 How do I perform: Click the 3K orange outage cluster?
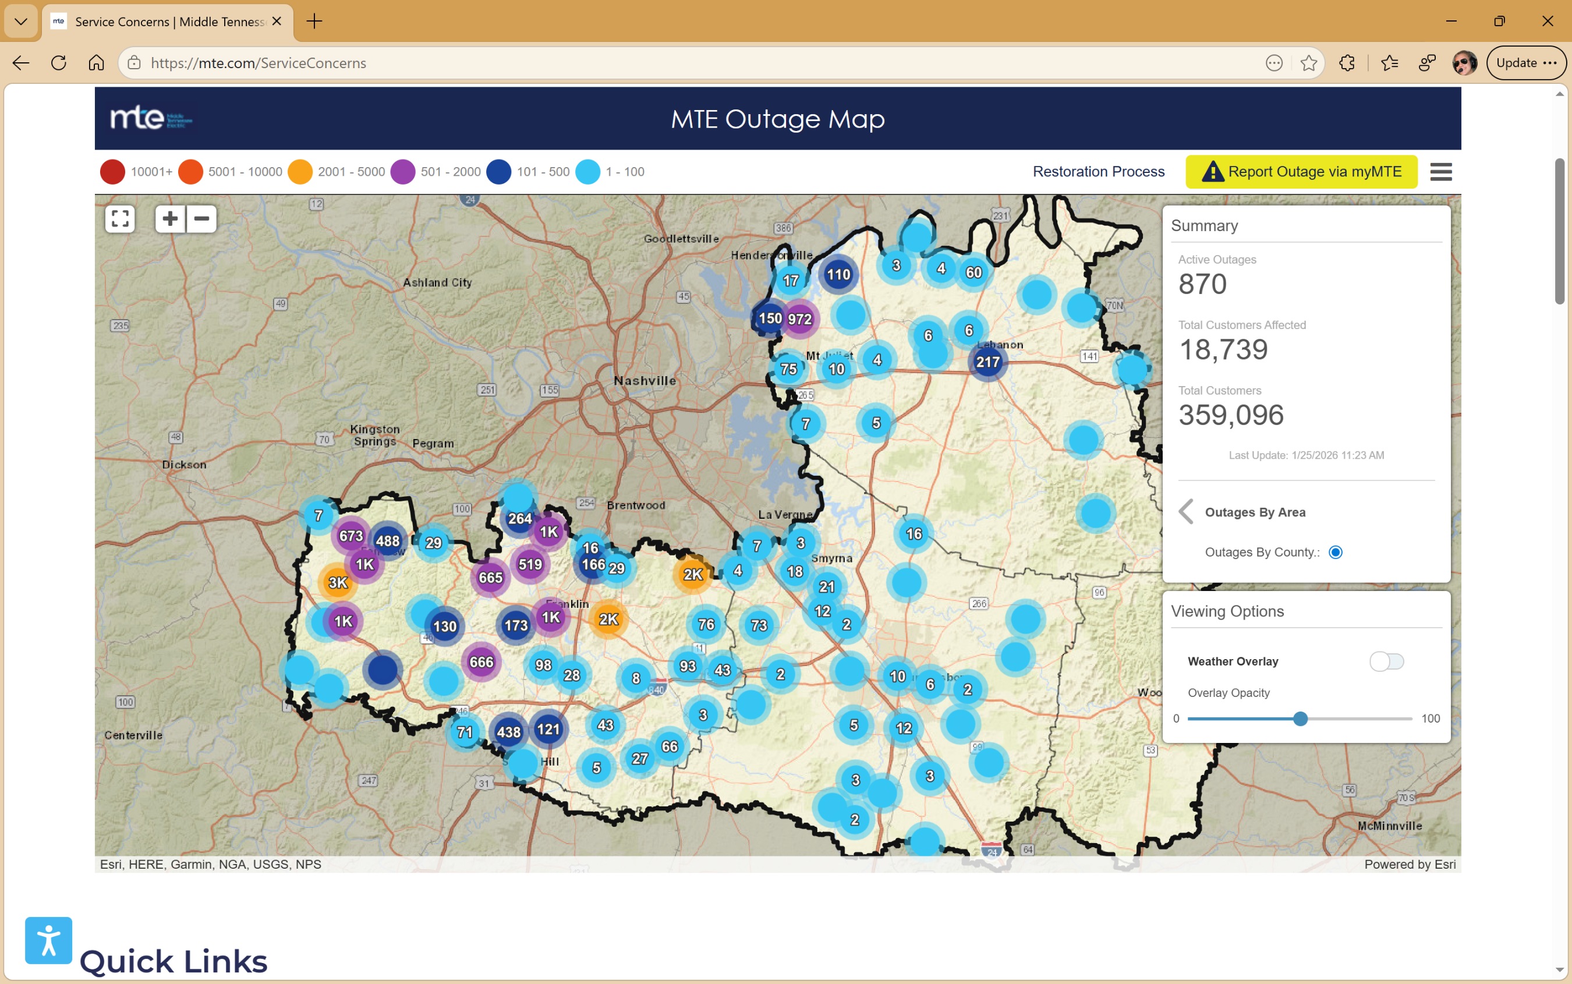point(337,582)
